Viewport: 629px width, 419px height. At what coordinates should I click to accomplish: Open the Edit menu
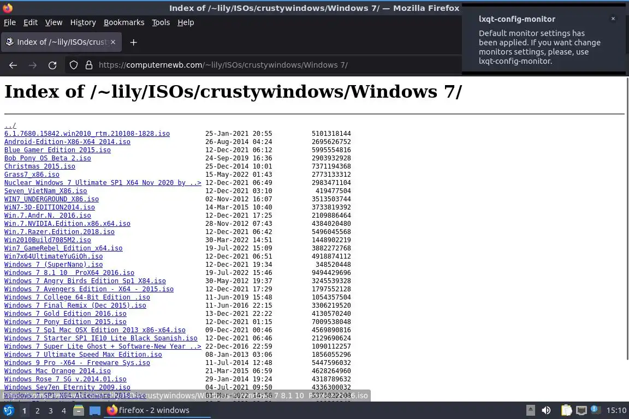pos(31,22)
